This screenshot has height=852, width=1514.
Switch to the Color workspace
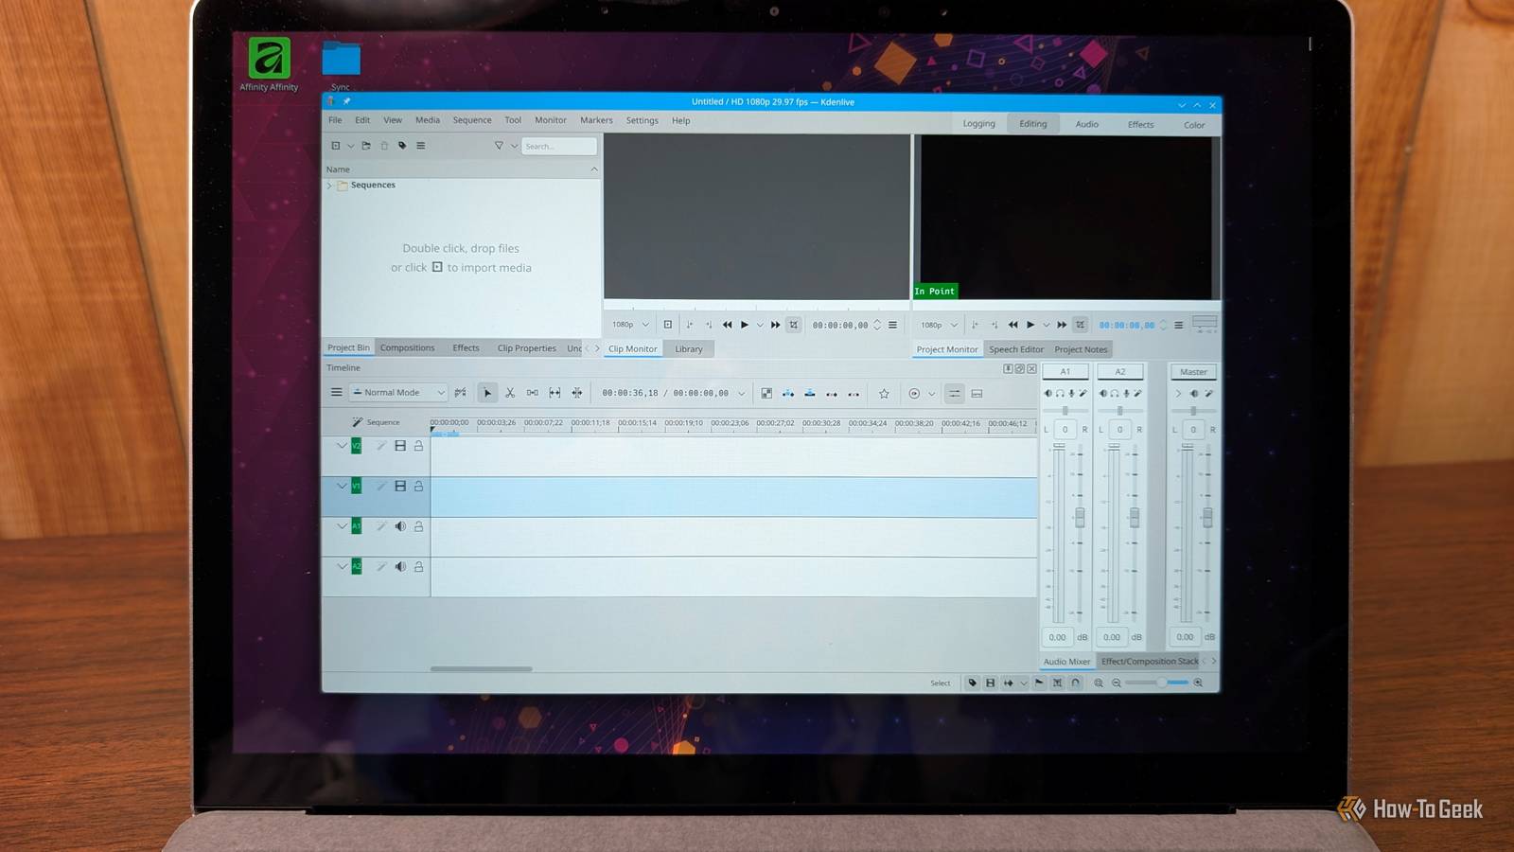[x=1194, y=125]
